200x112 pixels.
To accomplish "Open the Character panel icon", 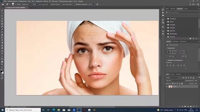I will click(x=163, y=31).
